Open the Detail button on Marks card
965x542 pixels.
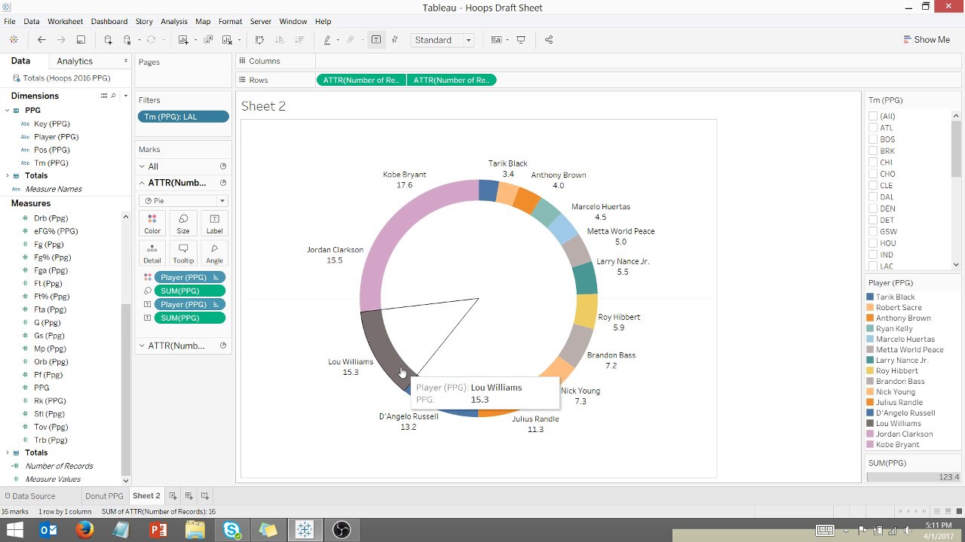[x=152, y=253]
